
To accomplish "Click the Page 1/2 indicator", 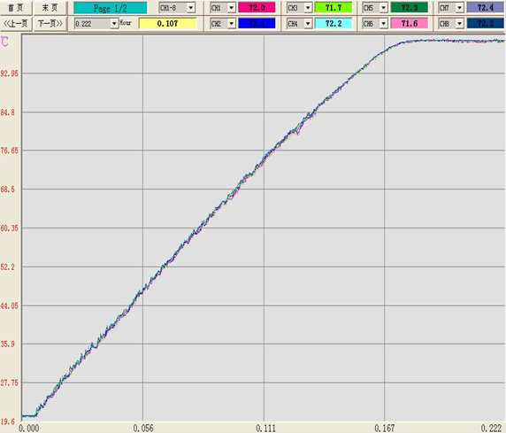I will 110,8.
